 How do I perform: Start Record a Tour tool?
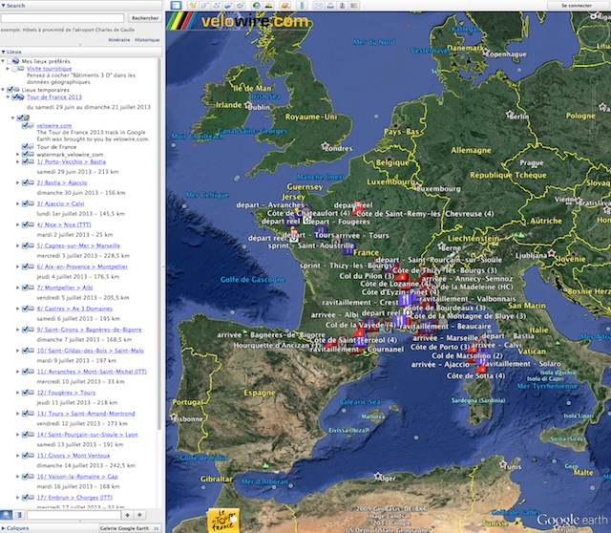click(241, 6)
